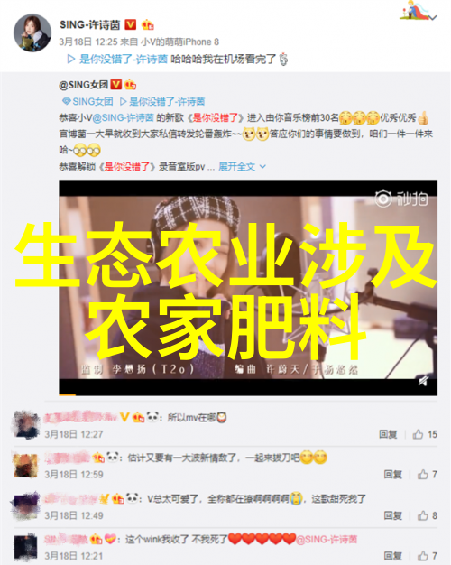Open @SING-许诗茵 mention in reposted text

[x=123, y=118]
